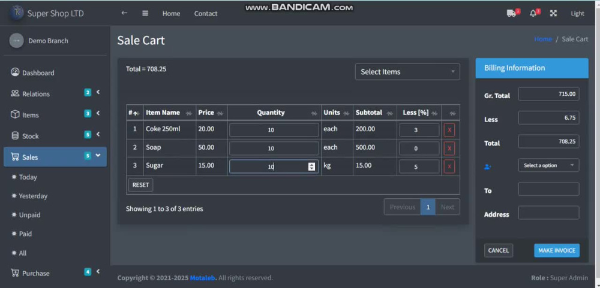
Task: Open Home in top navigation
Action: pyautogui.click(x=171, y=13)
